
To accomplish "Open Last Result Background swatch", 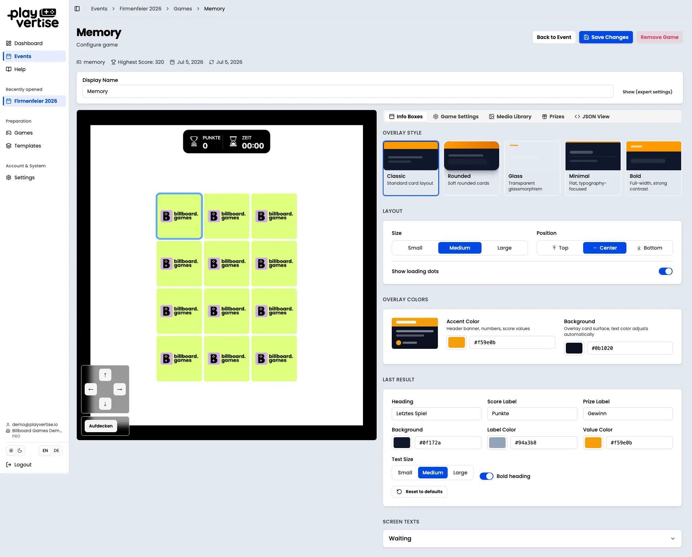I will (x=402, y=443).
